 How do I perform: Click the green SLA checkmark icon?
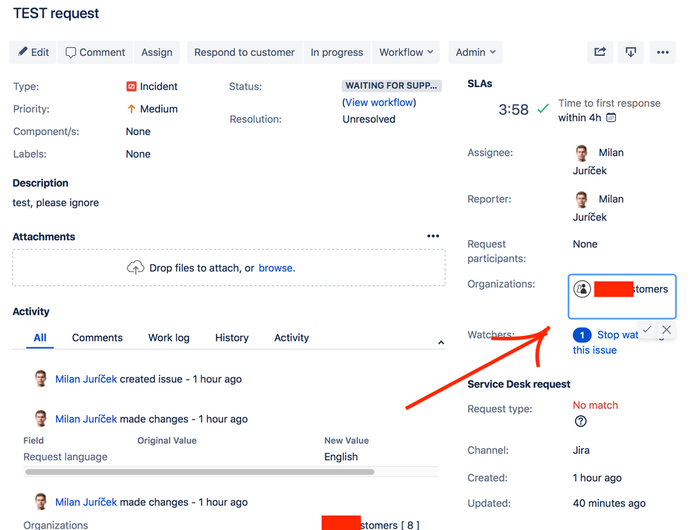[x=543, y=109]
